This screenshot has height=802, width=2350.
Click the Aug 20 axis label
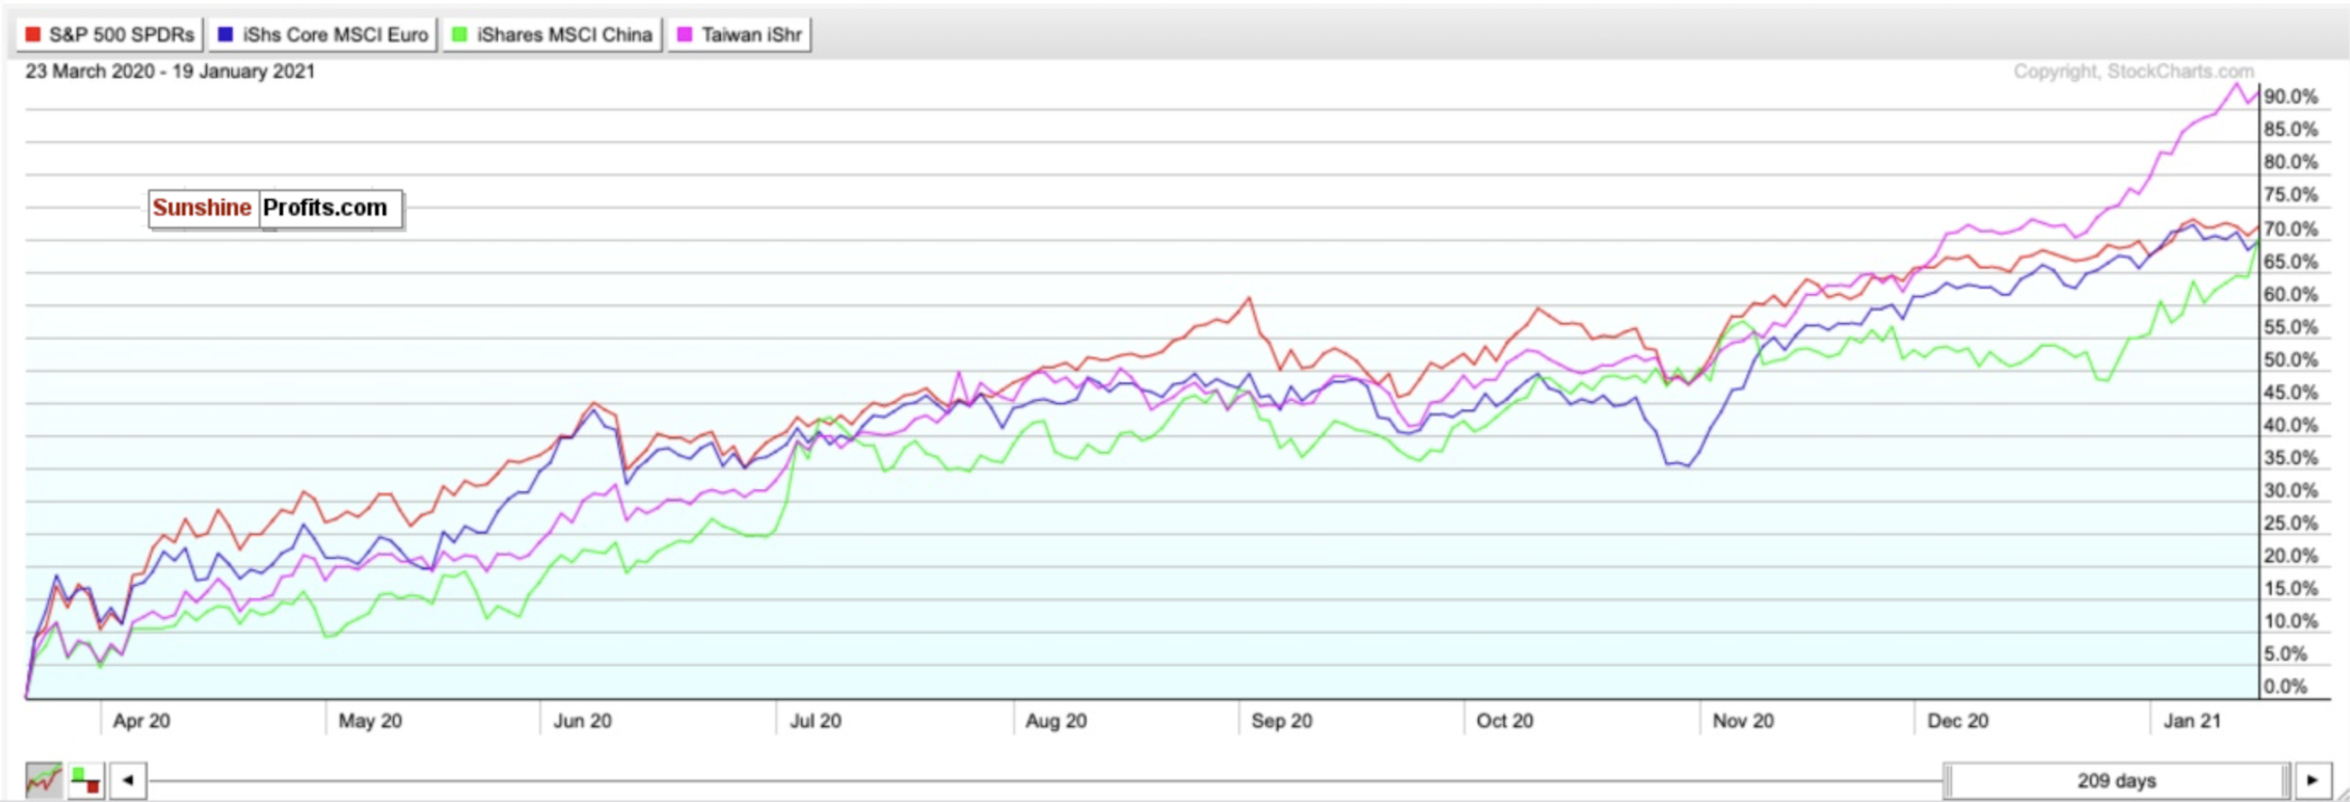(x=1057, y=721)
